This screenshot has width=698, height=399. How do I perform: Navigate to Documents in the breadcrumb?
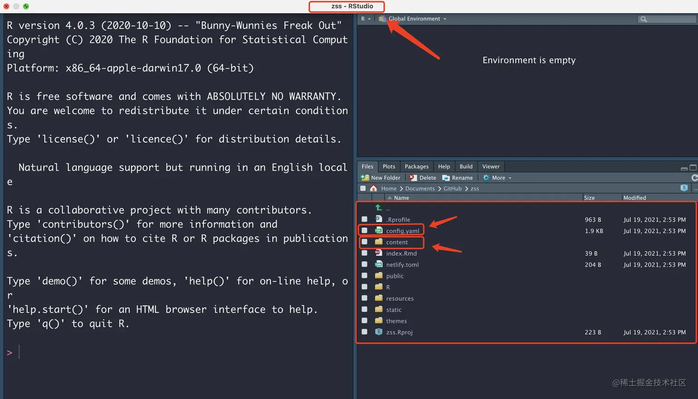420,189
